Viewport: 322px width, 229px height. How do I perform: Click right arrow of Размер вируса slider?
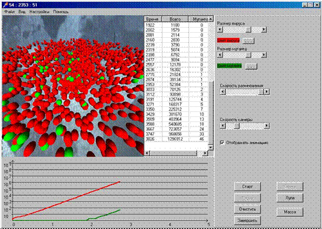(264, 30)
